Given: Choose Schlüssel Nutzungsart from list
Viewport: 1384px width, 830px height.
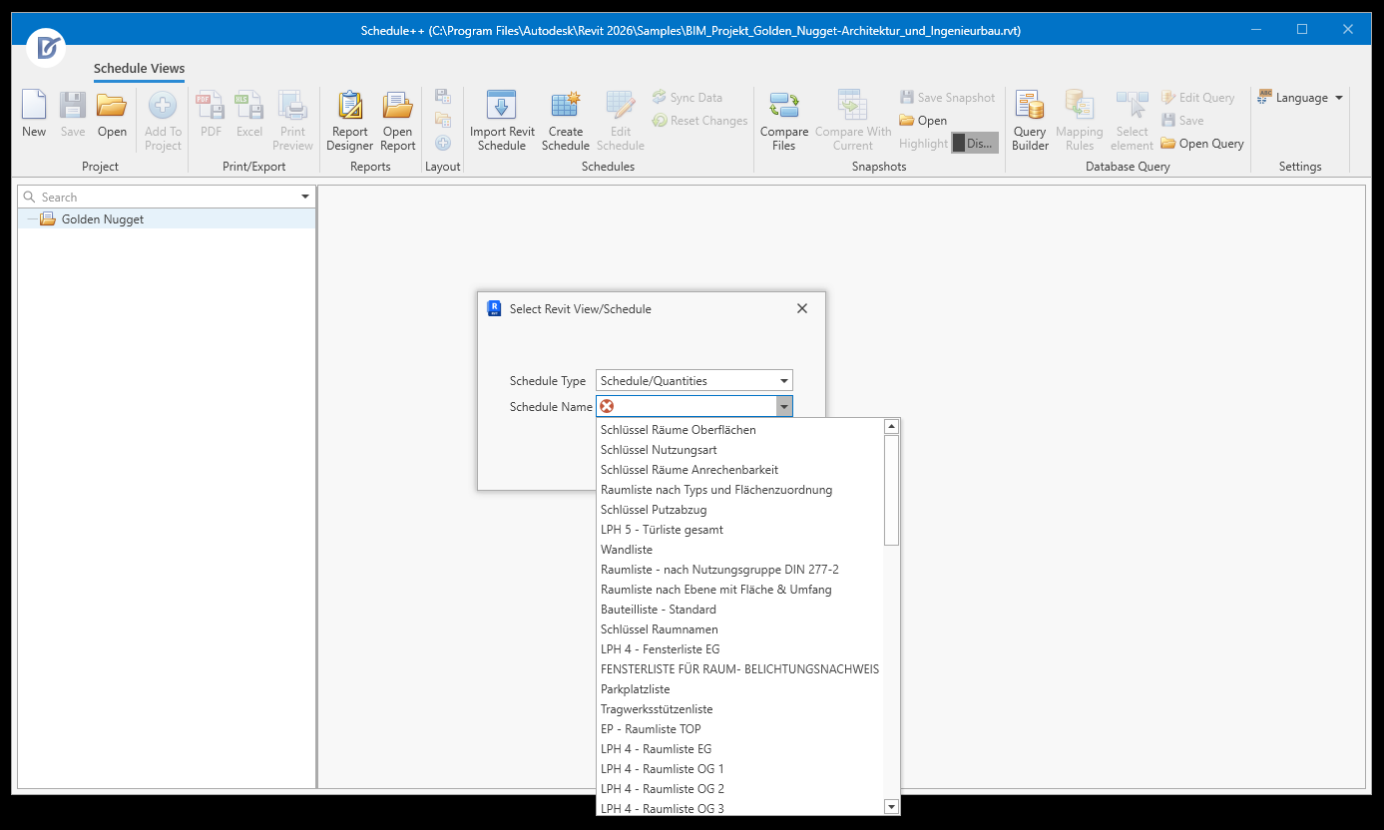Looking at the screenshot, I should tap(740, 450).
